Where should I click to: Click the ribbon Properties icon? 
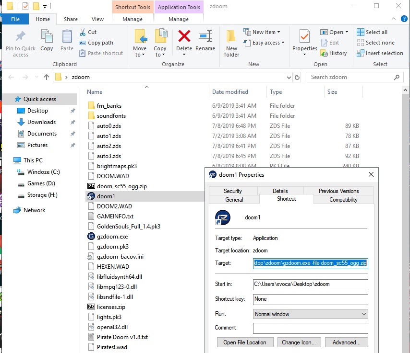click(x=305, y=36)
